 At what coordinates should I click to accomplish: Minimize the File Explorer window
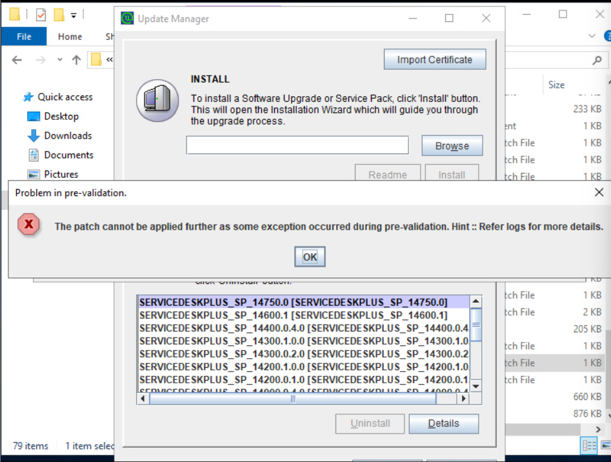(x=527, y=14)
